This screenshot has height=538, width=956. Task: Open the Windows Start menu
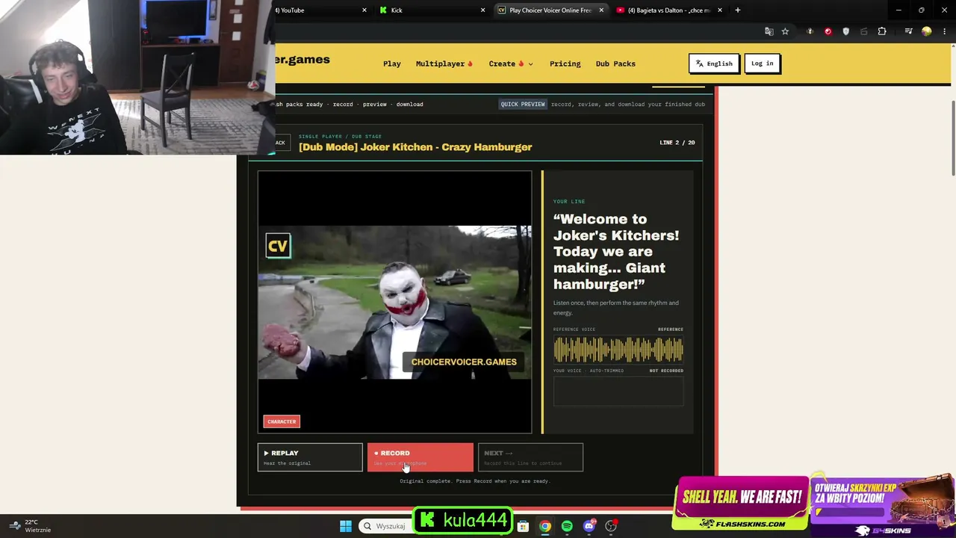pos(346,526)
